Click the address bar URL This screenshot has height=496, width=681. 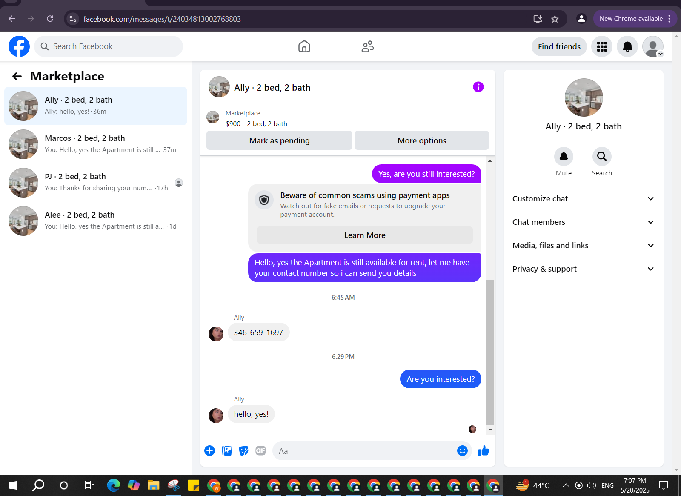(x=162, y=19)
